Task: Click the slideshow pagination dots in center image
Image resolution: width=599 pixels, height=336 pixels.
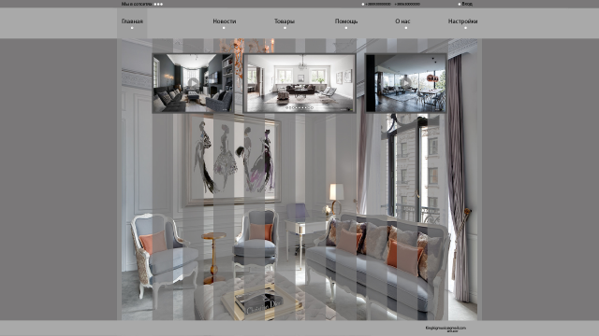Action: coord(299,108)
